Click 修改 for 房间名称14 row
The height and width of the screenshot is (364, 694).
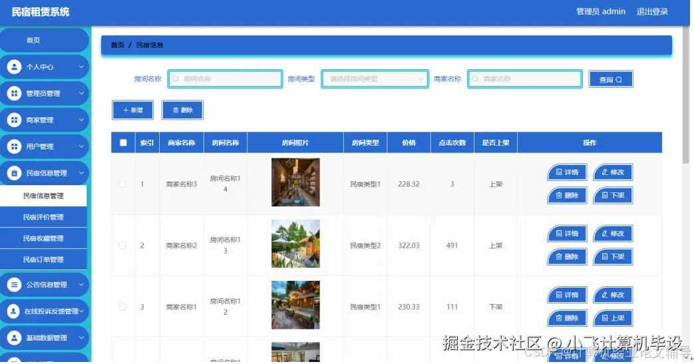[x=613, y=172]
